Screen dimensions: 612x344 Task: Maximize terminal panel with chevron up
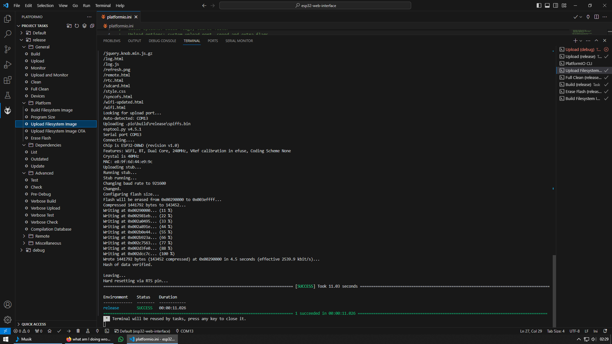(x=596, y=40)
